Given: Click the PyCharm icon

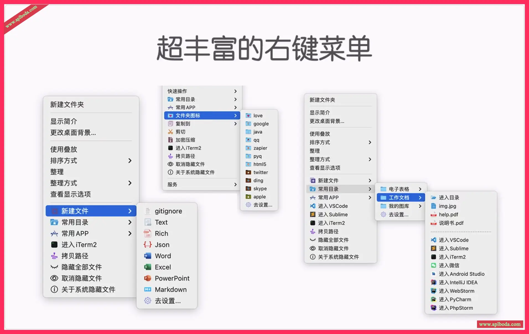Looking at the screenshot, I should click(434, 299).
